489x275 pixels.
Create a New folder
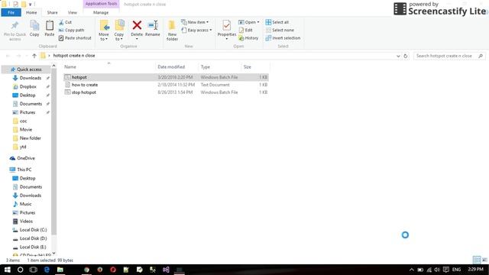click(172, 31)
